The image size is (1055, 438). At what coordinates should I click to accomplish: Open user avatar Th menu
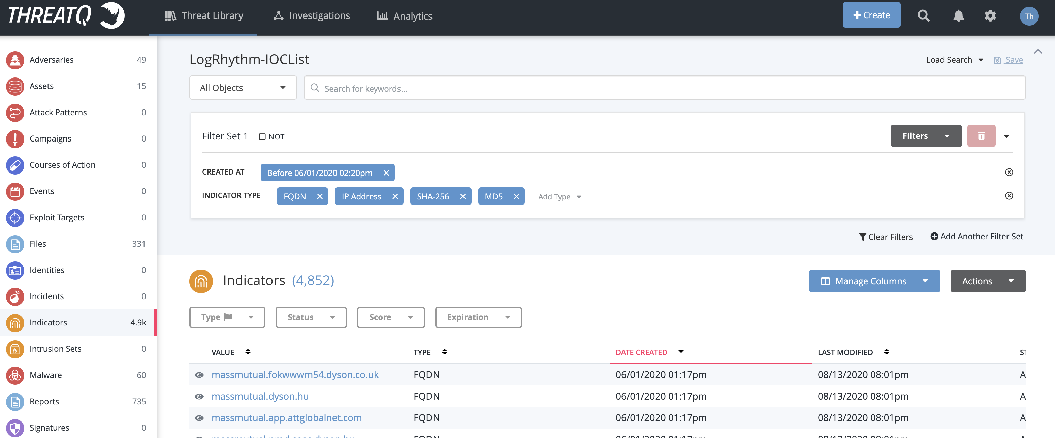[x=1029, y=17]
